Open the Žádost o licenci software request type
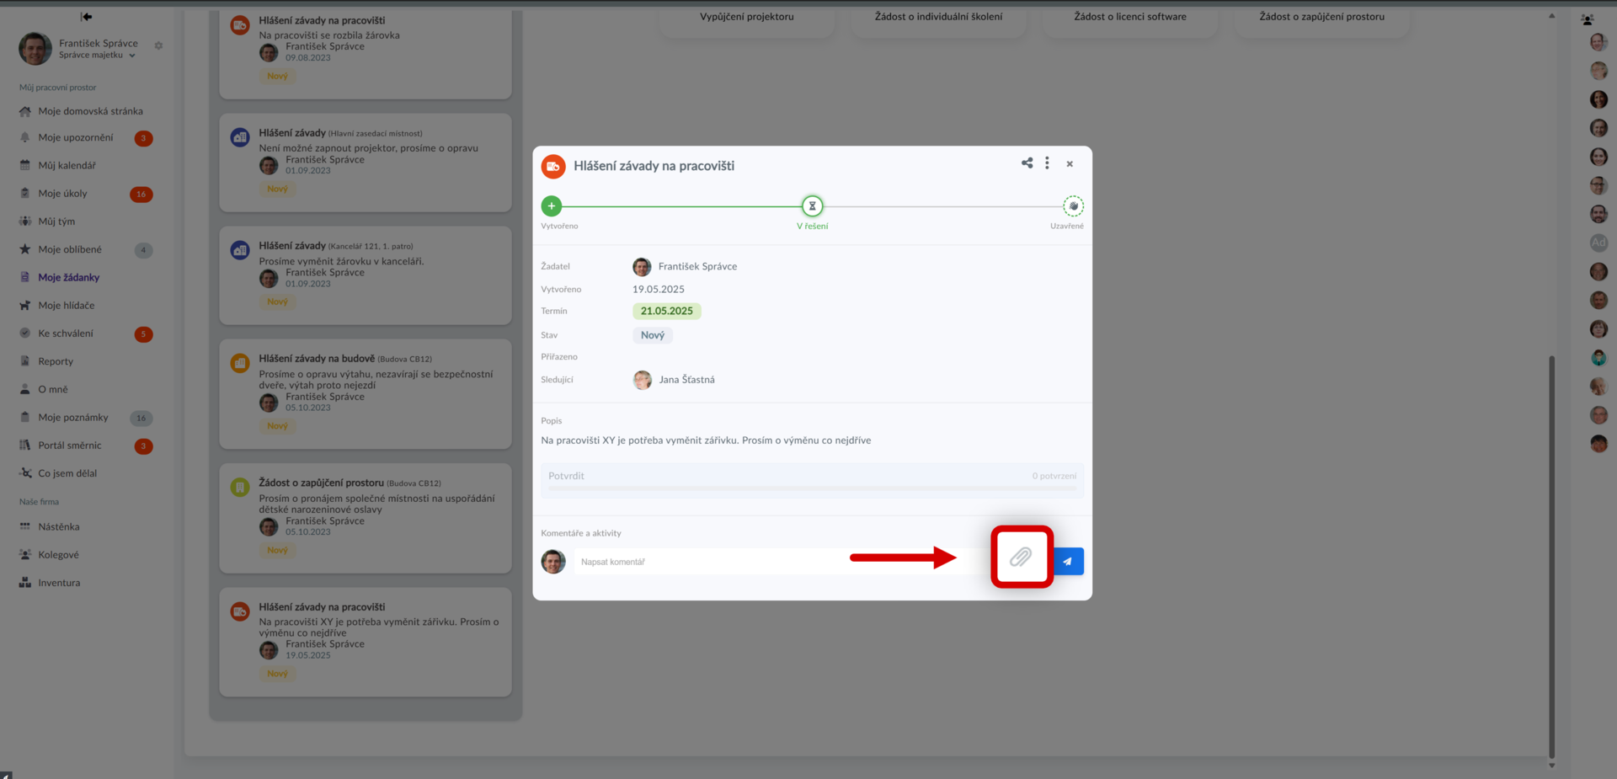The width and height of the screenshot is (1617, 779). [1129, 17]
